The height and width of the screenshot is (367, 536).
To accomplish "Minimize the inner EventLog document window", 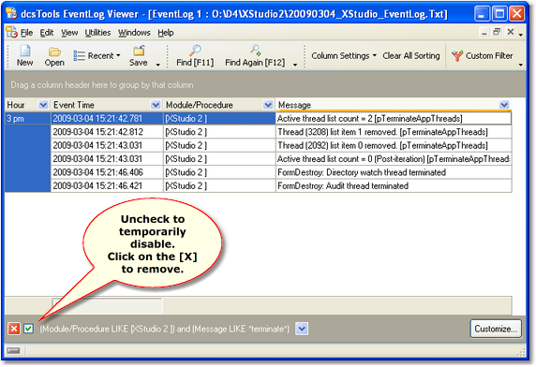I will pyautogui.click(x=484, y=33).
